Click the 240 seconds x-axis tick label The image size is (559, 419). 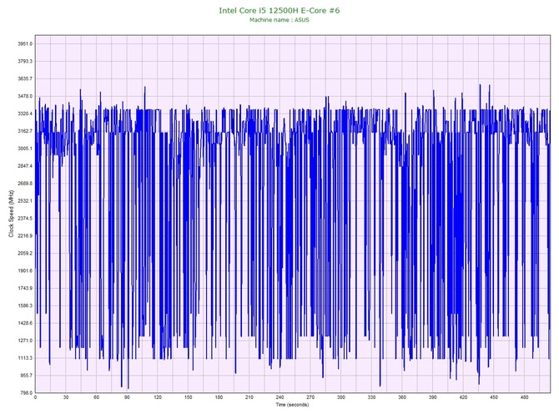coord(279,397)
